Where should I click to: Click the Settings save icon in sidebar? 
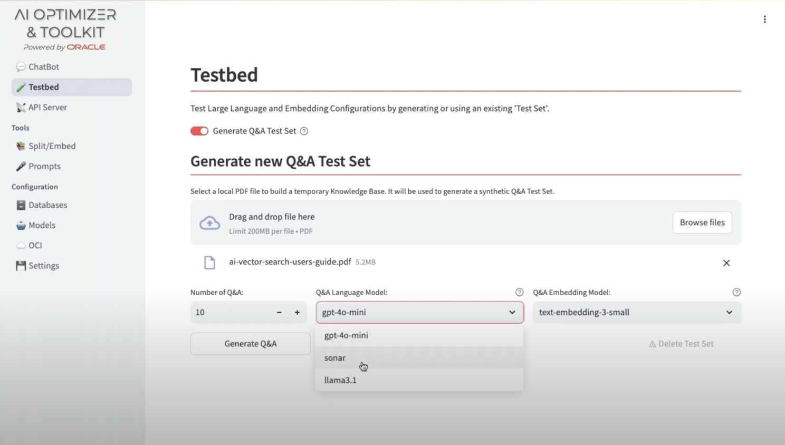pos(21,265)
